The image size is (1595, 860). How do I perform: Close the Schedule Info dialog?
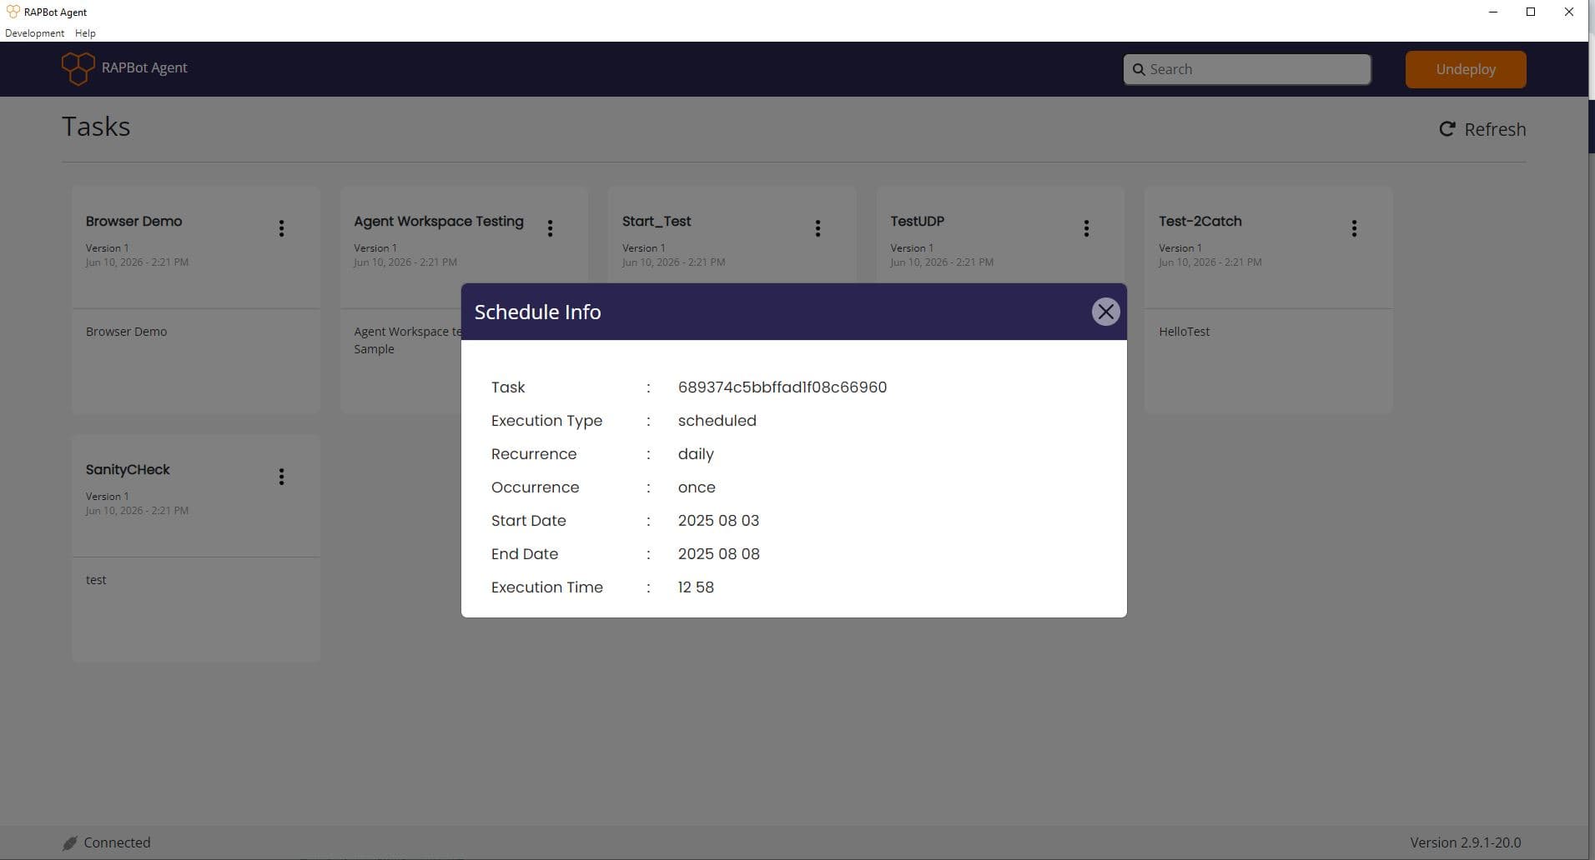[x=1105, y=312]
